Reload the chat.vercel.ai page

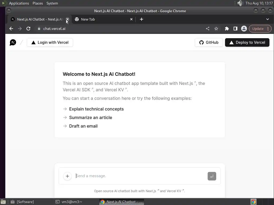coord(28,29)
